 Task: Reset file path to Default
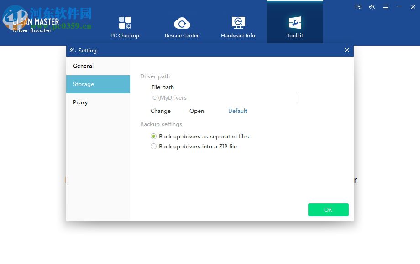tap(237, 111)
